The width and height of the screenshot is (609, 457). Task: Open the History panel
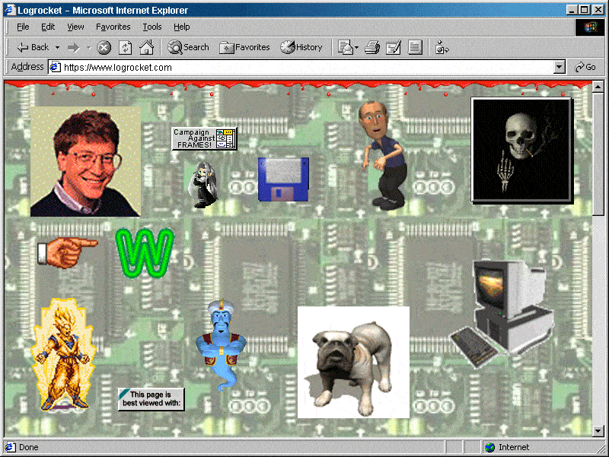(x=301, y=47)
